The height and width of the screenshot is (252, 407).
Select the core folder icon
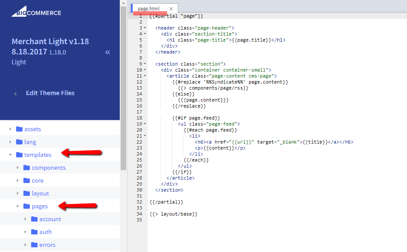(x=27, y=180)
